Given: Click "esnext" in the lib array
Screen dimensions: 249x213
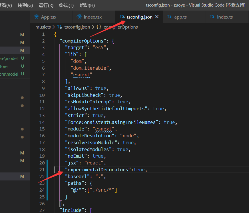Looking at the screenshot, I should pos(81,75).
